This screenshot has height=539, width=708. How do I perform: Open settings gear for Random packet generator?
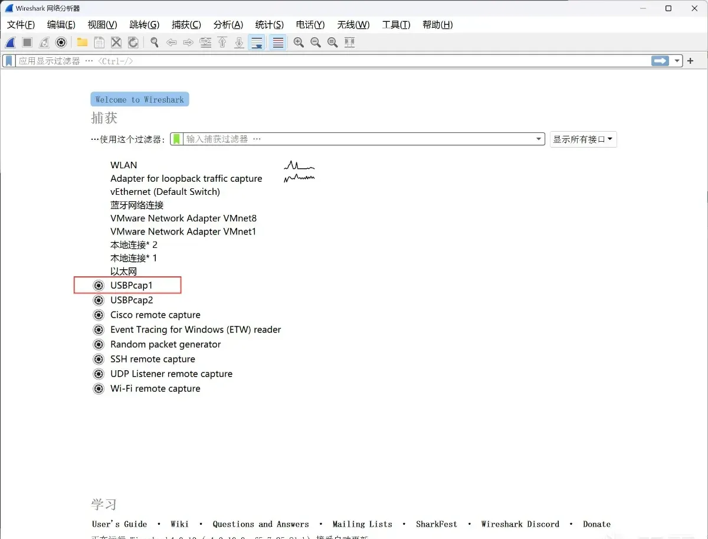tap(99, 344)
